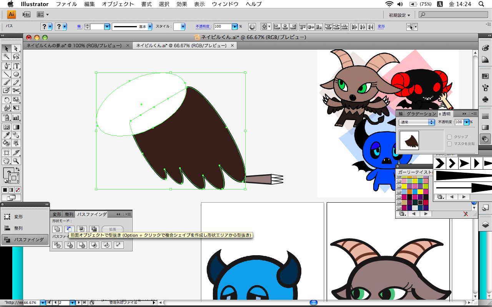Enable the クリップ checkbox
This screenshot has width=492, height=307.
pyautogui.click(x=449, y=137)
